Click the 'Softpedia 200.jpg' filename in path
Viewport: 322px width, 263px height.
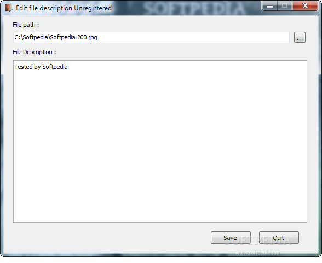(73, 37)
